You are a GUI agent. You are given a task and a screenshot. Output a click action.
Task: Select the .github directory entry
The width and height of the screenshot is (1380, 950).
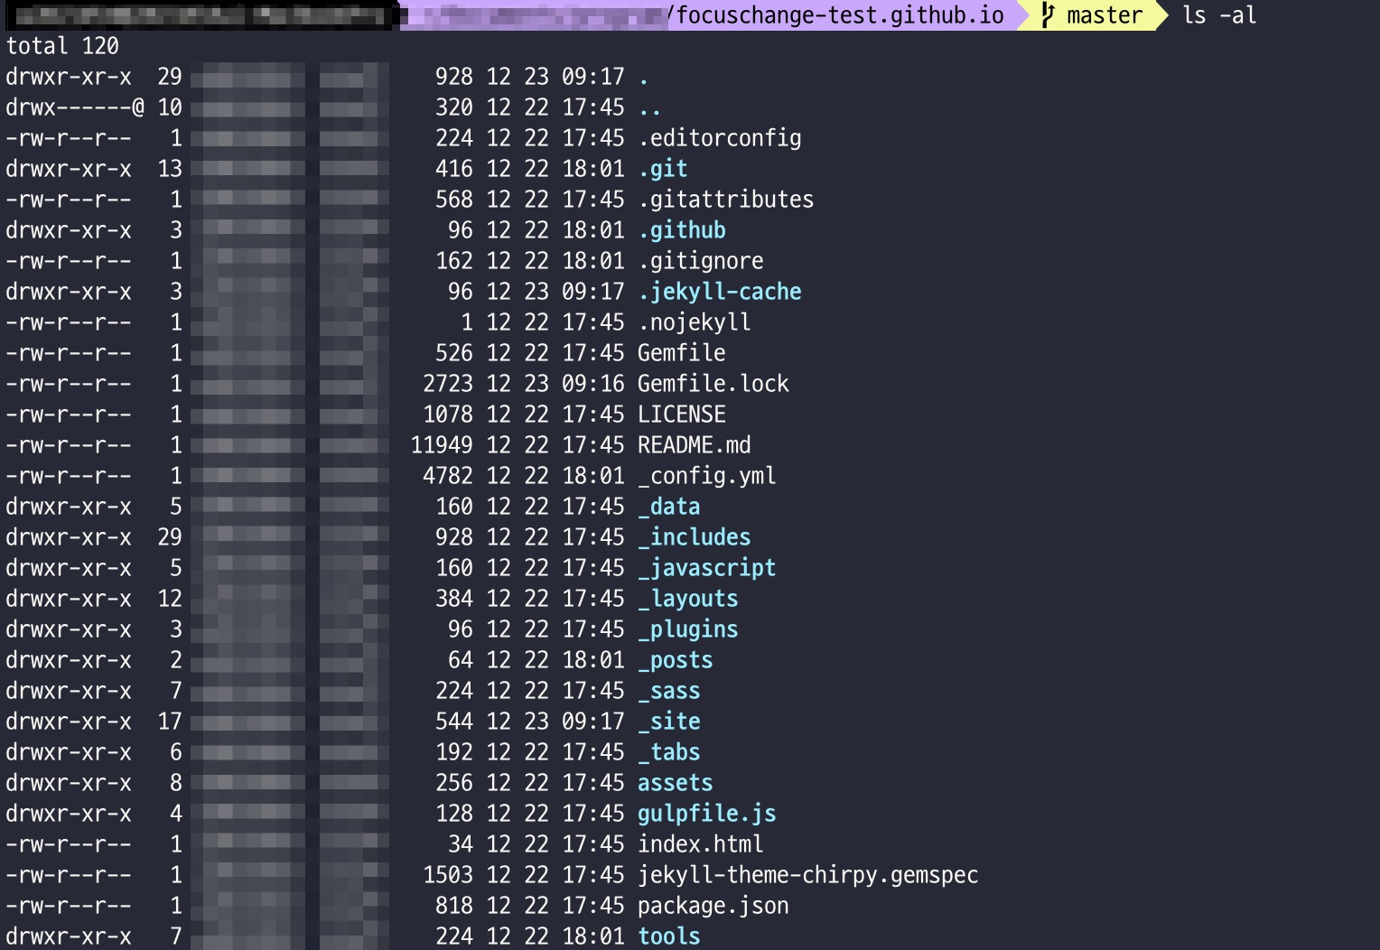682,230
